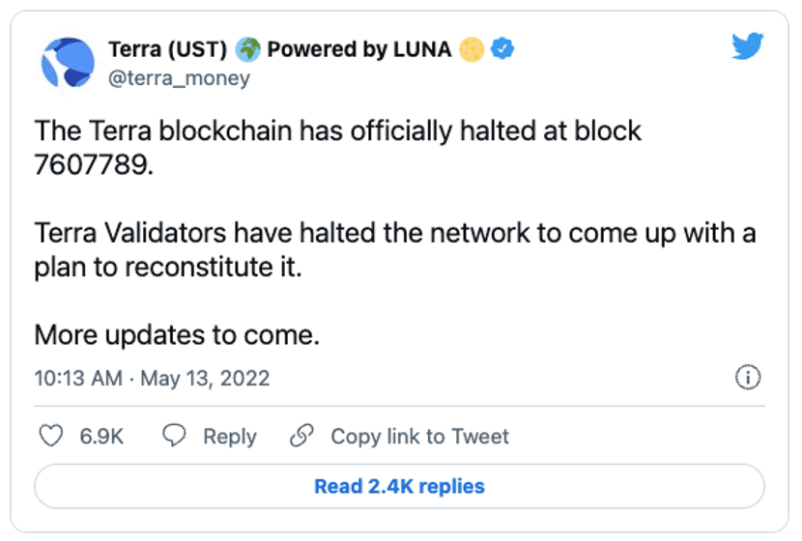Click the blue verified badge

[502, 49]
